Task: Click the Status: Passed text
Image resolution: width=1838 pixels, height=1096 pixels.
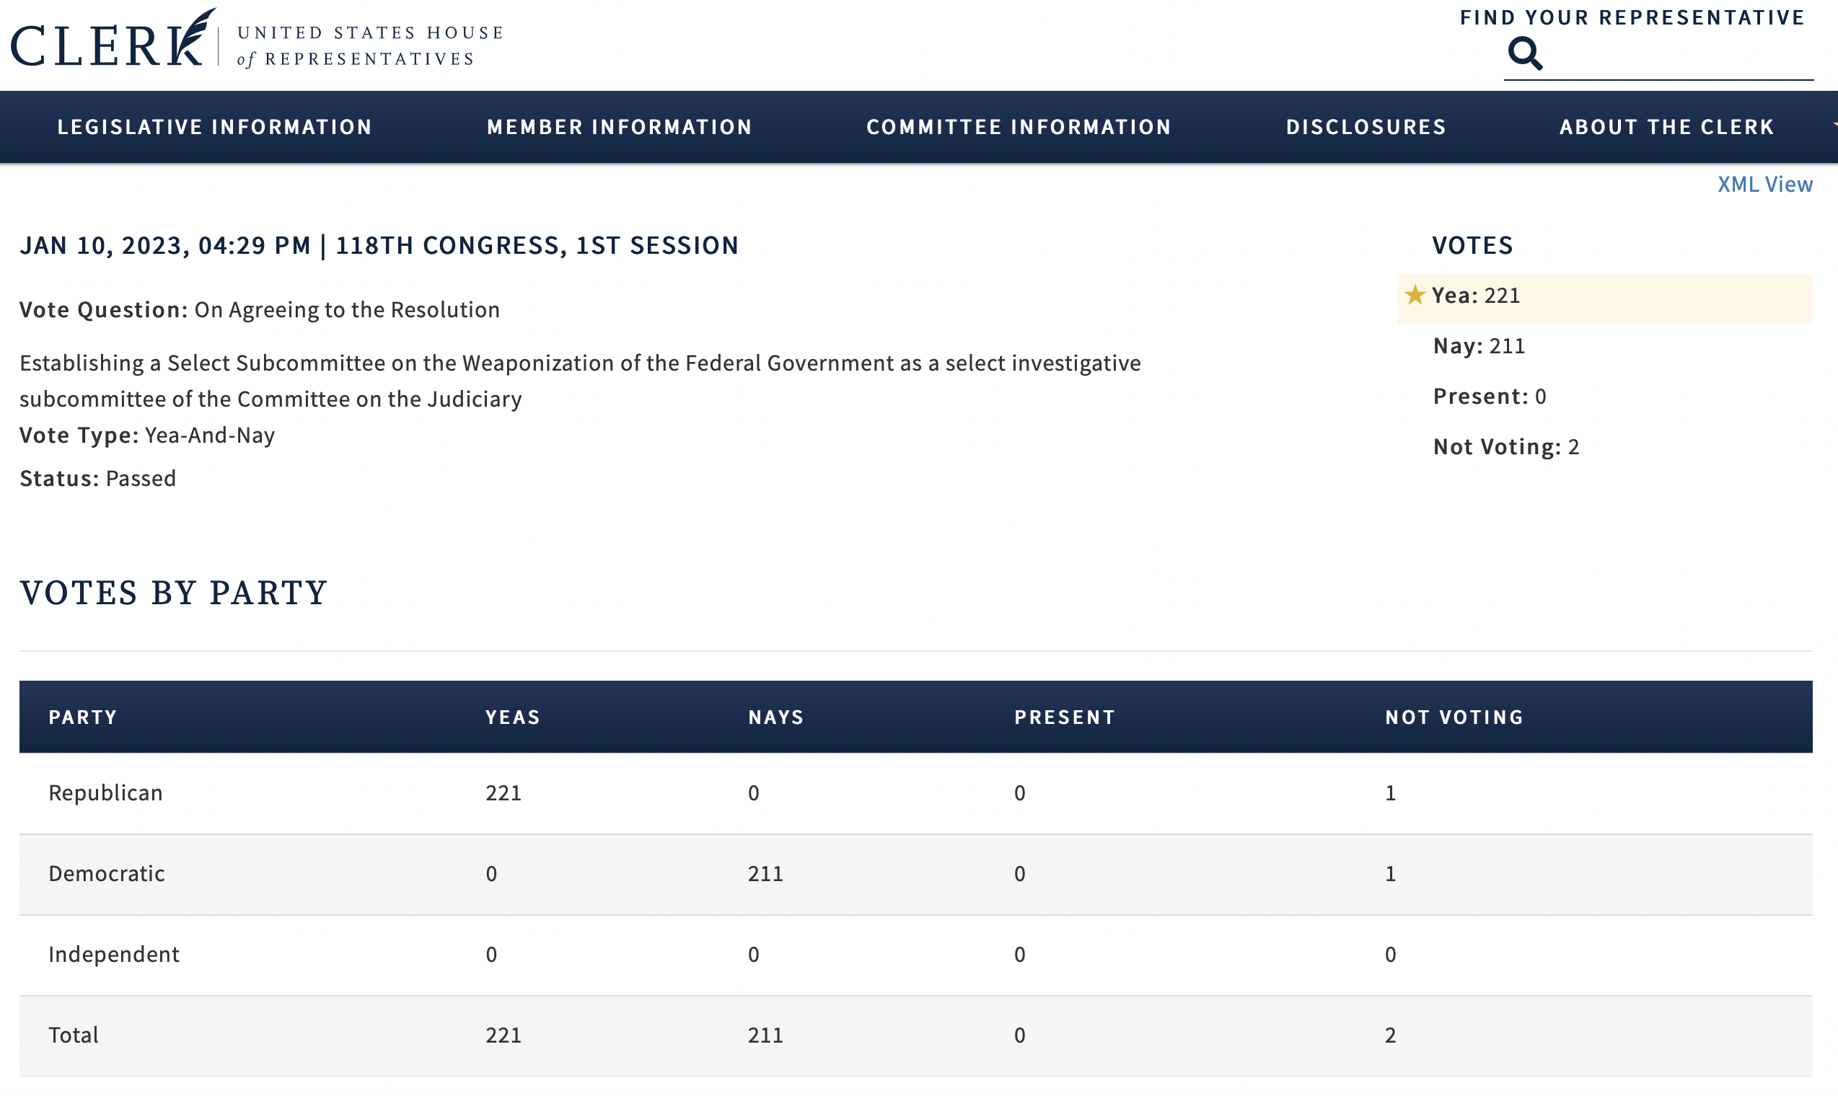Action: [x=97, y=479]
